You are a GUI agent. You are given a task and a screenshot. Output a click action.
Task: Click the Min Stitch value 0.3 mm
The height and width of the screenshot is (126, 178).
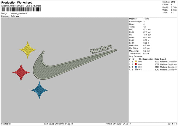pos(147,48)
